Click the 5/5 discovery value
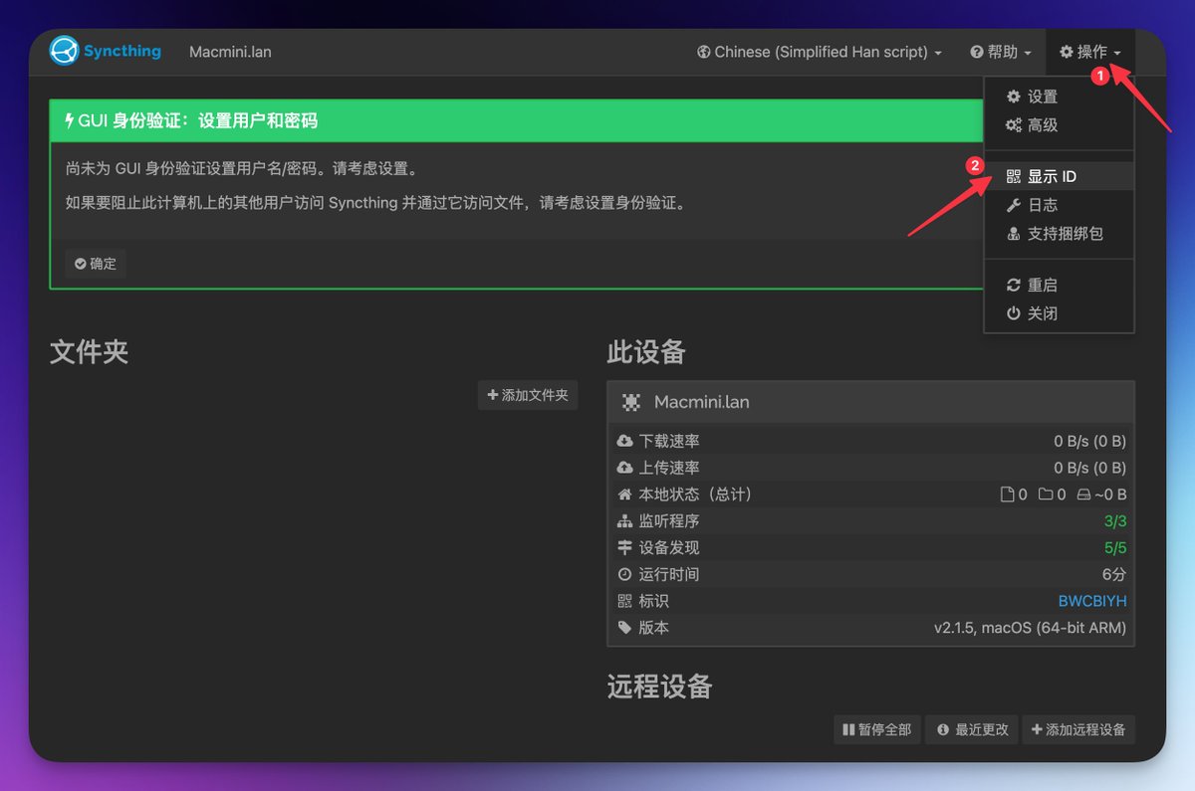This screenshot has width=1195, height=791. pos(1115,547)
